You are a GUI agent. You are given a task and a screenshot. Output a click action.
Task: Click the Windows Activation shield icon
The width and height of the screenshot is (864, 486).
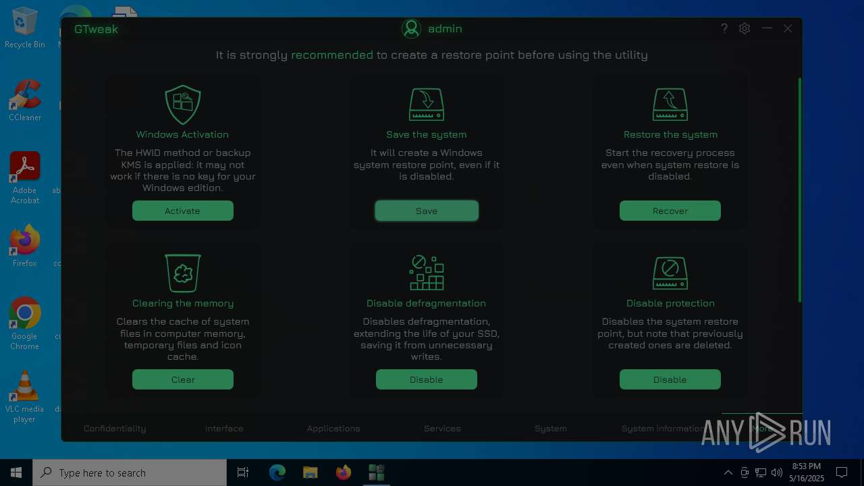tap(183, 105)
